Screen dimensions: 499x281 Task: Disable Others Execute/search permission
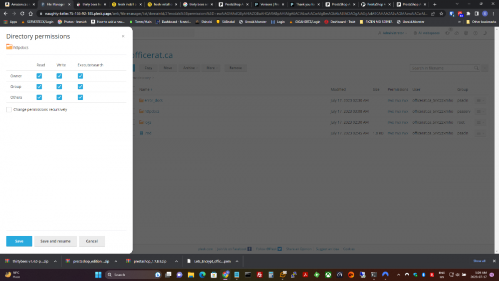(x=80, y=97)
